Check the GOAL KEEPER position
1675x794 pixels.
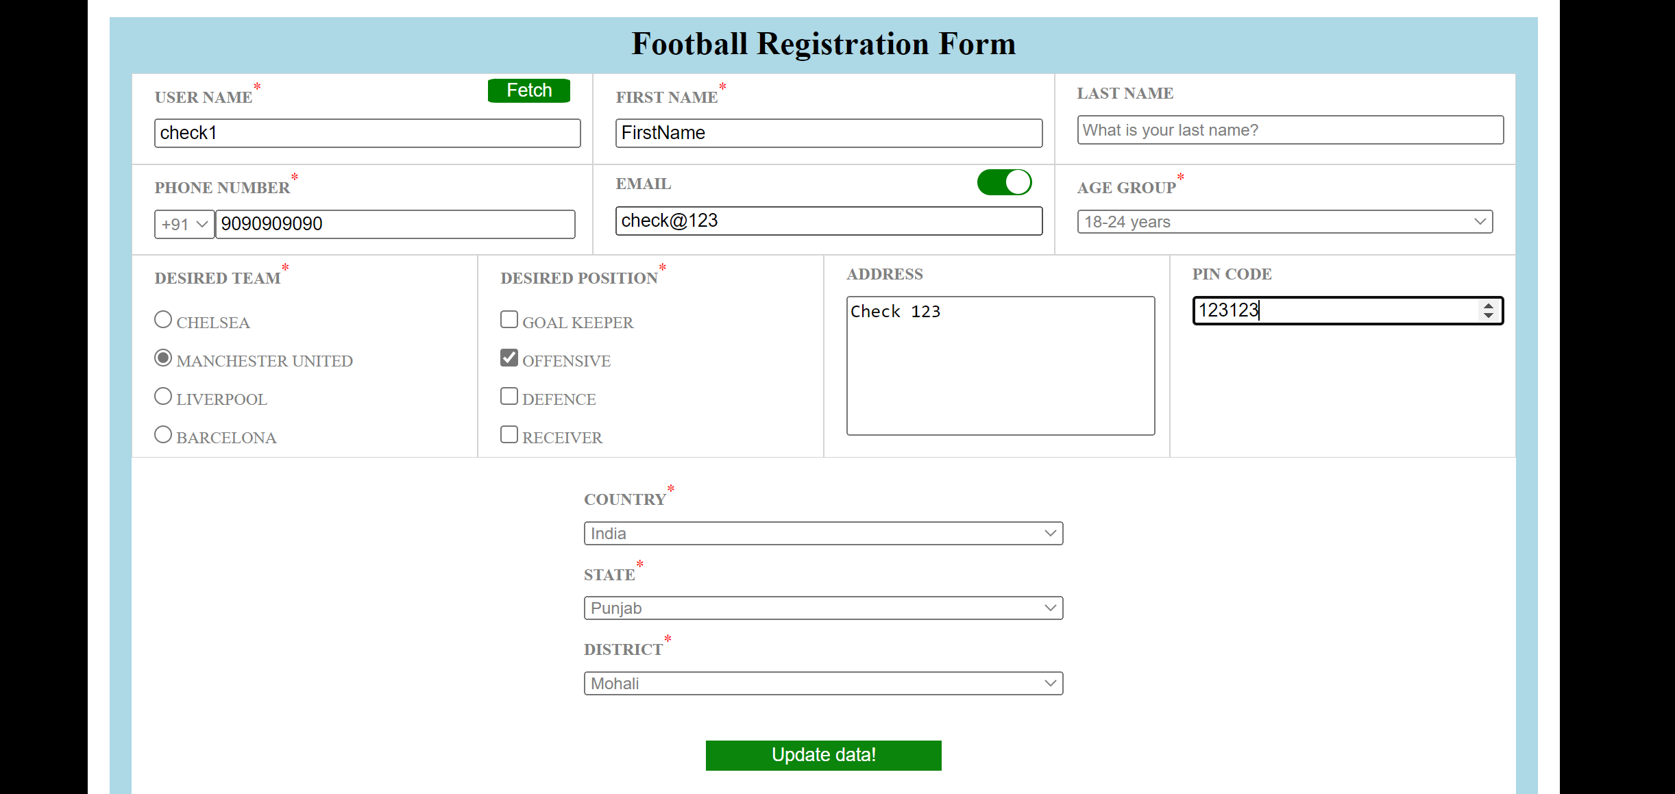tap(509, 319)
